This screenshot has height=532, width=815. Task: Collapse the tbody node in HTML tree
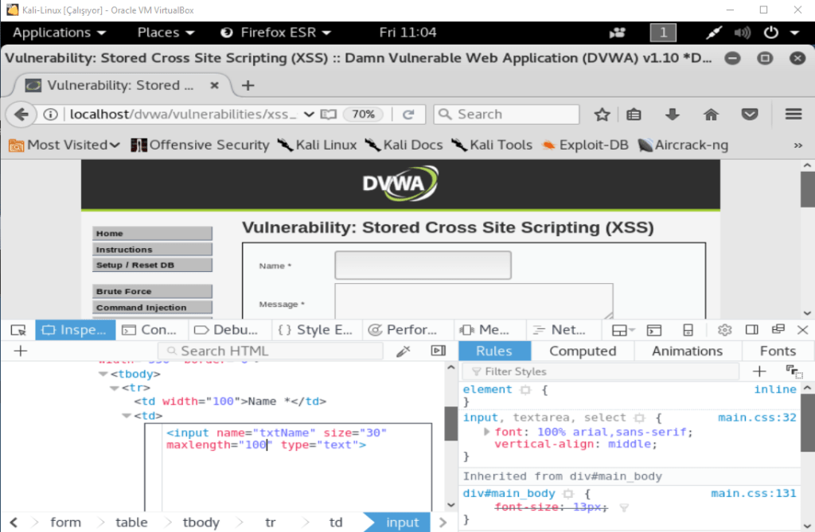point(103,374)
